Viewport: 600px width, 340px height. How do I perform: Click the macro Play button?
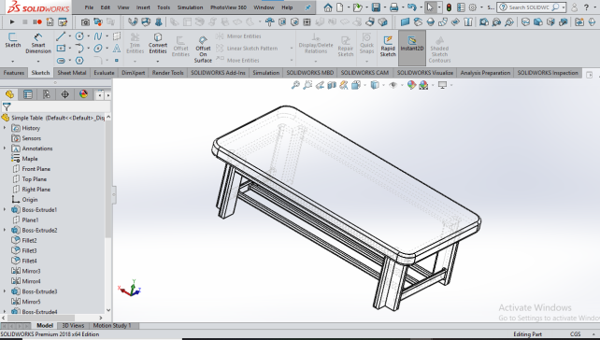(x=12, y=22)
